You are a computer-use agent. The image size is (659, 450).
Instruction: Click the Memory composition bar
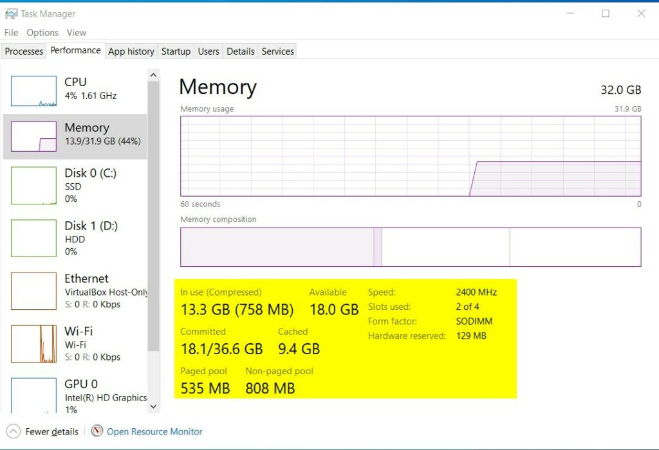[x=411, y=247]
